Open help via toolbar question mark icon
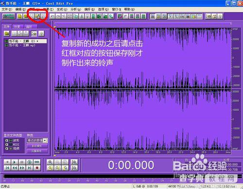This screenshot has height=189, width=243. click(220, 16)
